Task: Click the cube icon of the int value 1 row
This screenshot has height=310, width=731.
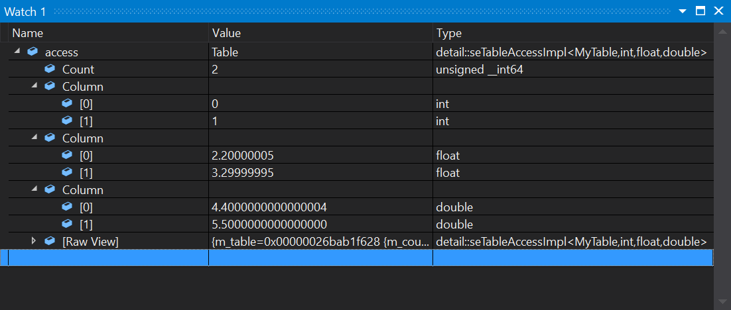Action: pos(66,121)
